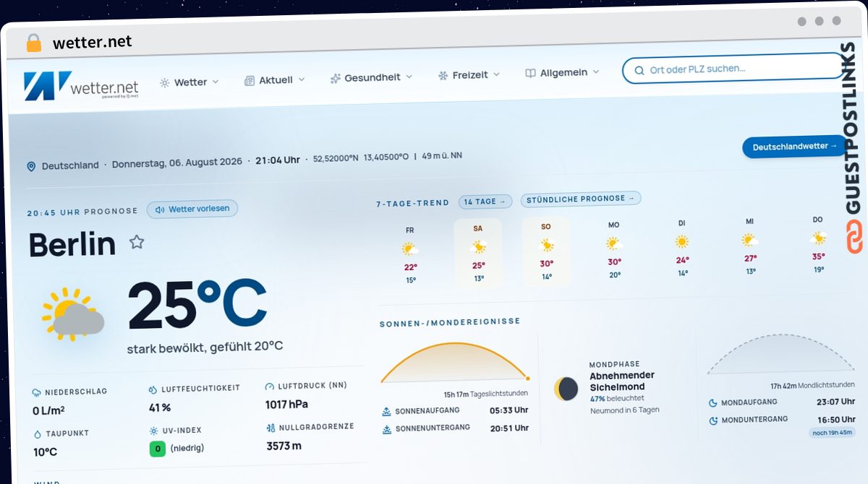Click the 1017 hPa pressure value

coord(286,404)
